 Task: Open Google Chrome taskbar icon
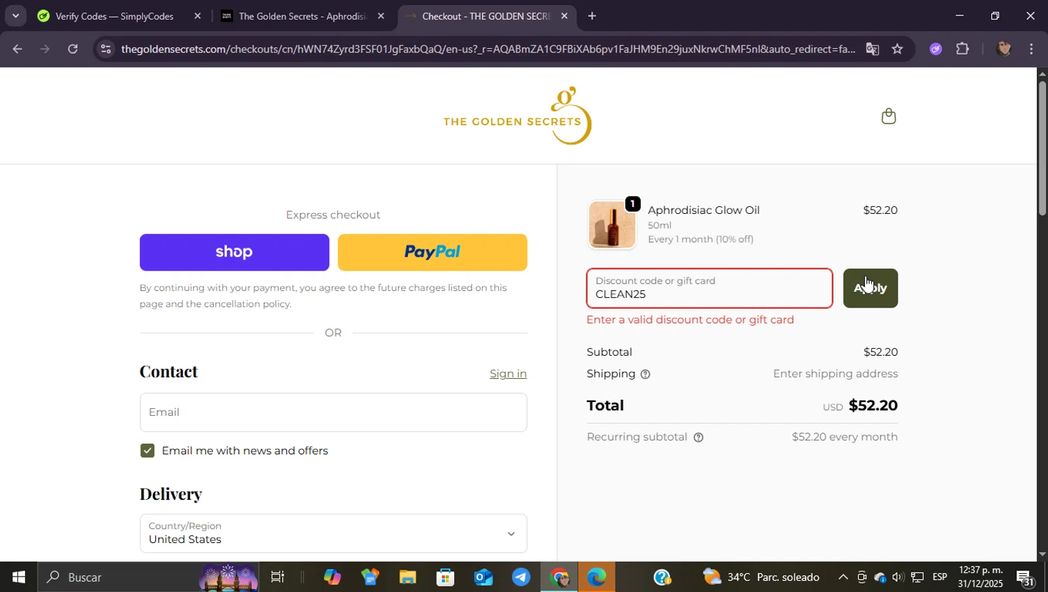click(559, 577)
